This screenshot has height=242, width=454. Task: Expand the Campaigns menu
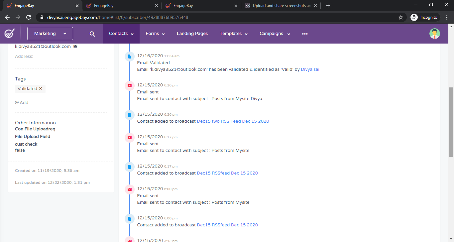click(275, 34)
